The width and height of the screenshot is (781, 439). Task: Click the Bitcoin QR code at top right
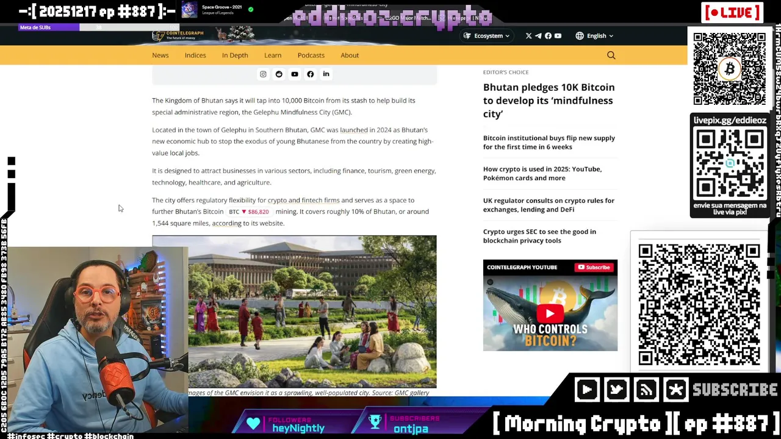(x=729, y=69)
